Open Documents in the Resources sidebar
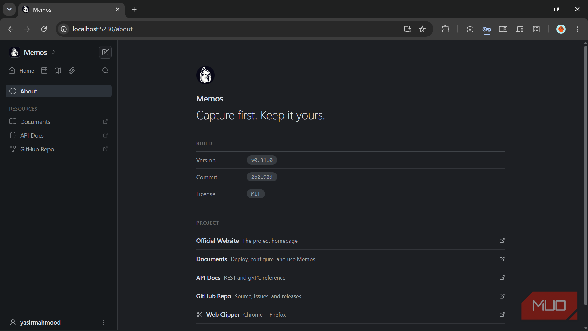Screen dimensions: 588x331 coord(58,121)
